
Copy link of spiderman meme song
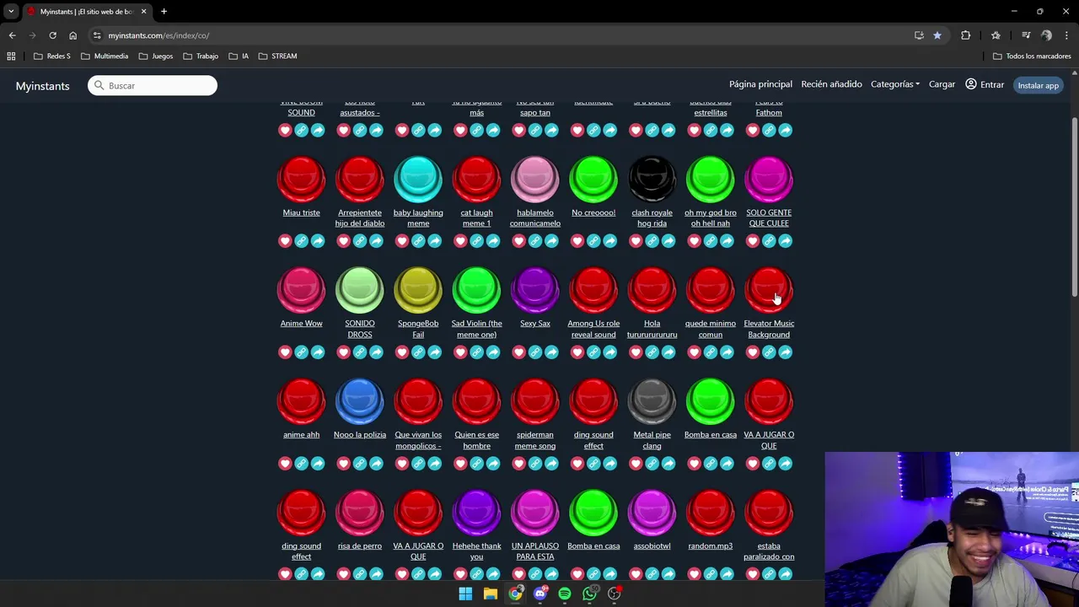tap(535, 464)
